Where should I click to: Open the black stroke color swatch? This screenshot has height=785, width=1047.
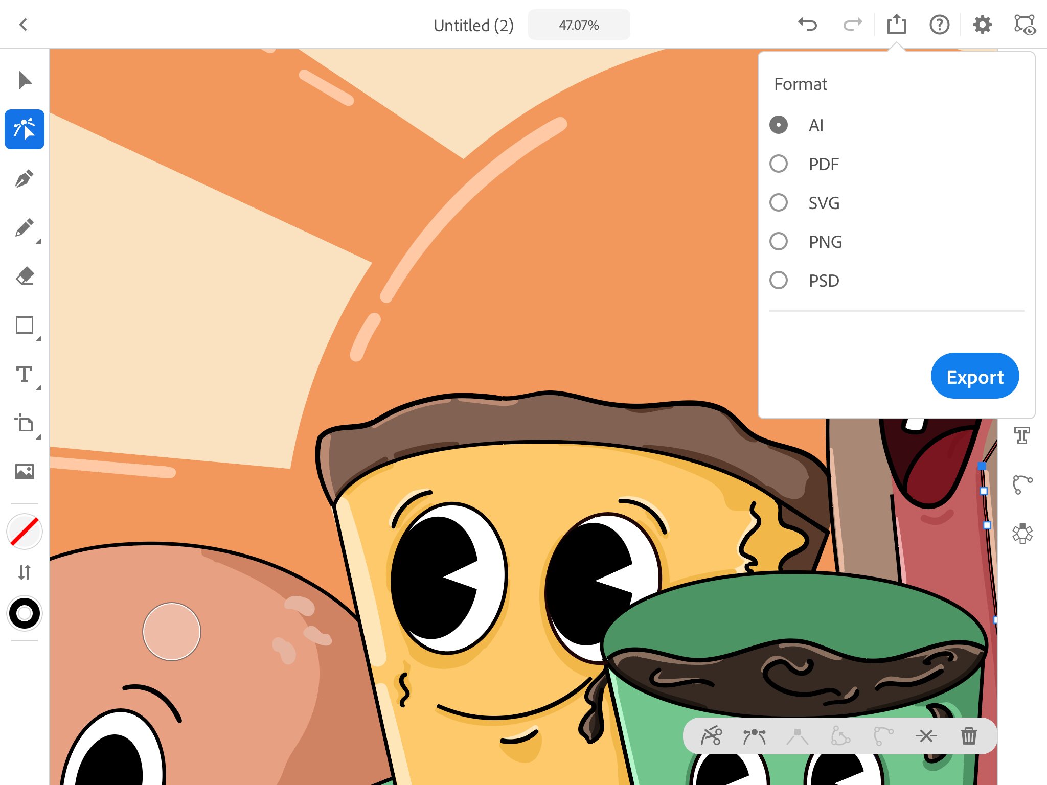click(x=25, y=613)
